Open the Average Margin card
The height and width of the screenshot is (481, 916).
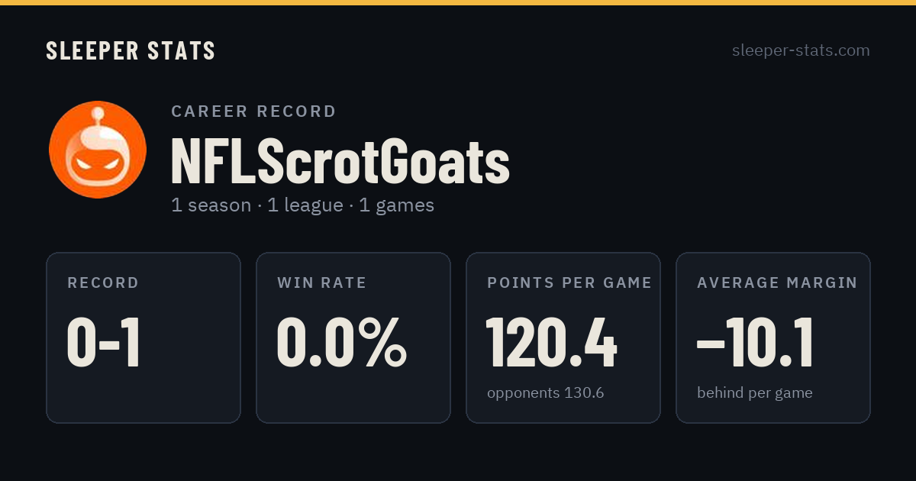773,337
